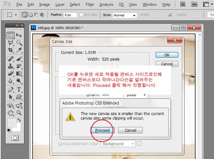Pick the 3D Object Rotate tool

11,106
